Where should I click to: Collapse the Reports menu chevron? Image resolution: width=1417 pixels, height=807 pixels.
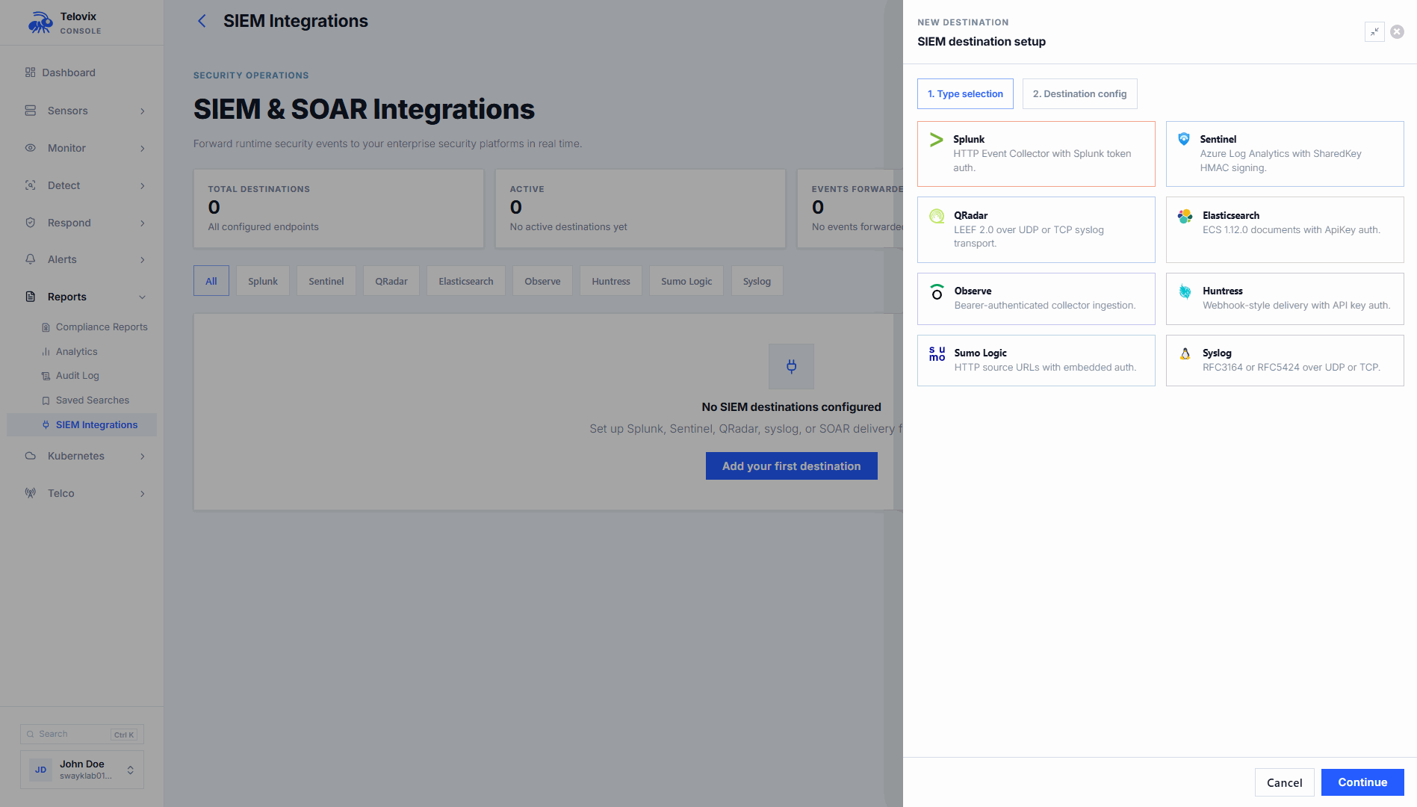[142, 297]
